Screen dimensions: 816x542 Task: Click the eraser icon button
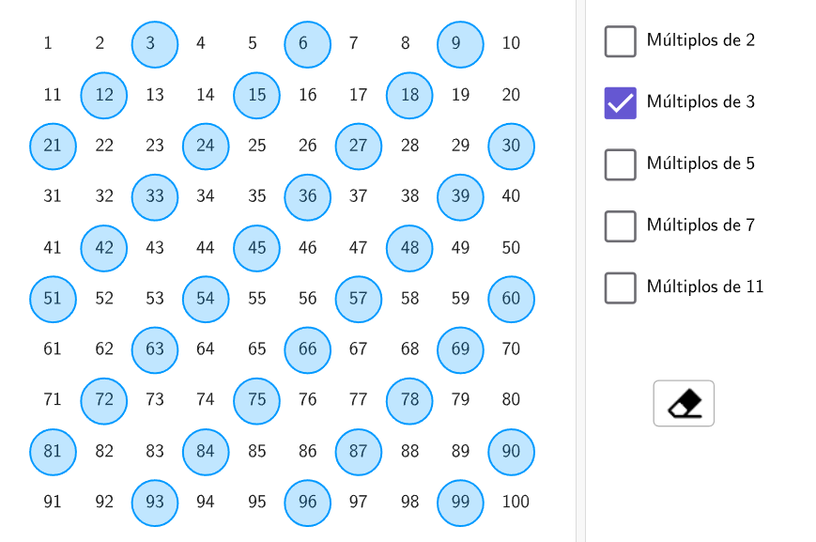click(x=684, y=404)
